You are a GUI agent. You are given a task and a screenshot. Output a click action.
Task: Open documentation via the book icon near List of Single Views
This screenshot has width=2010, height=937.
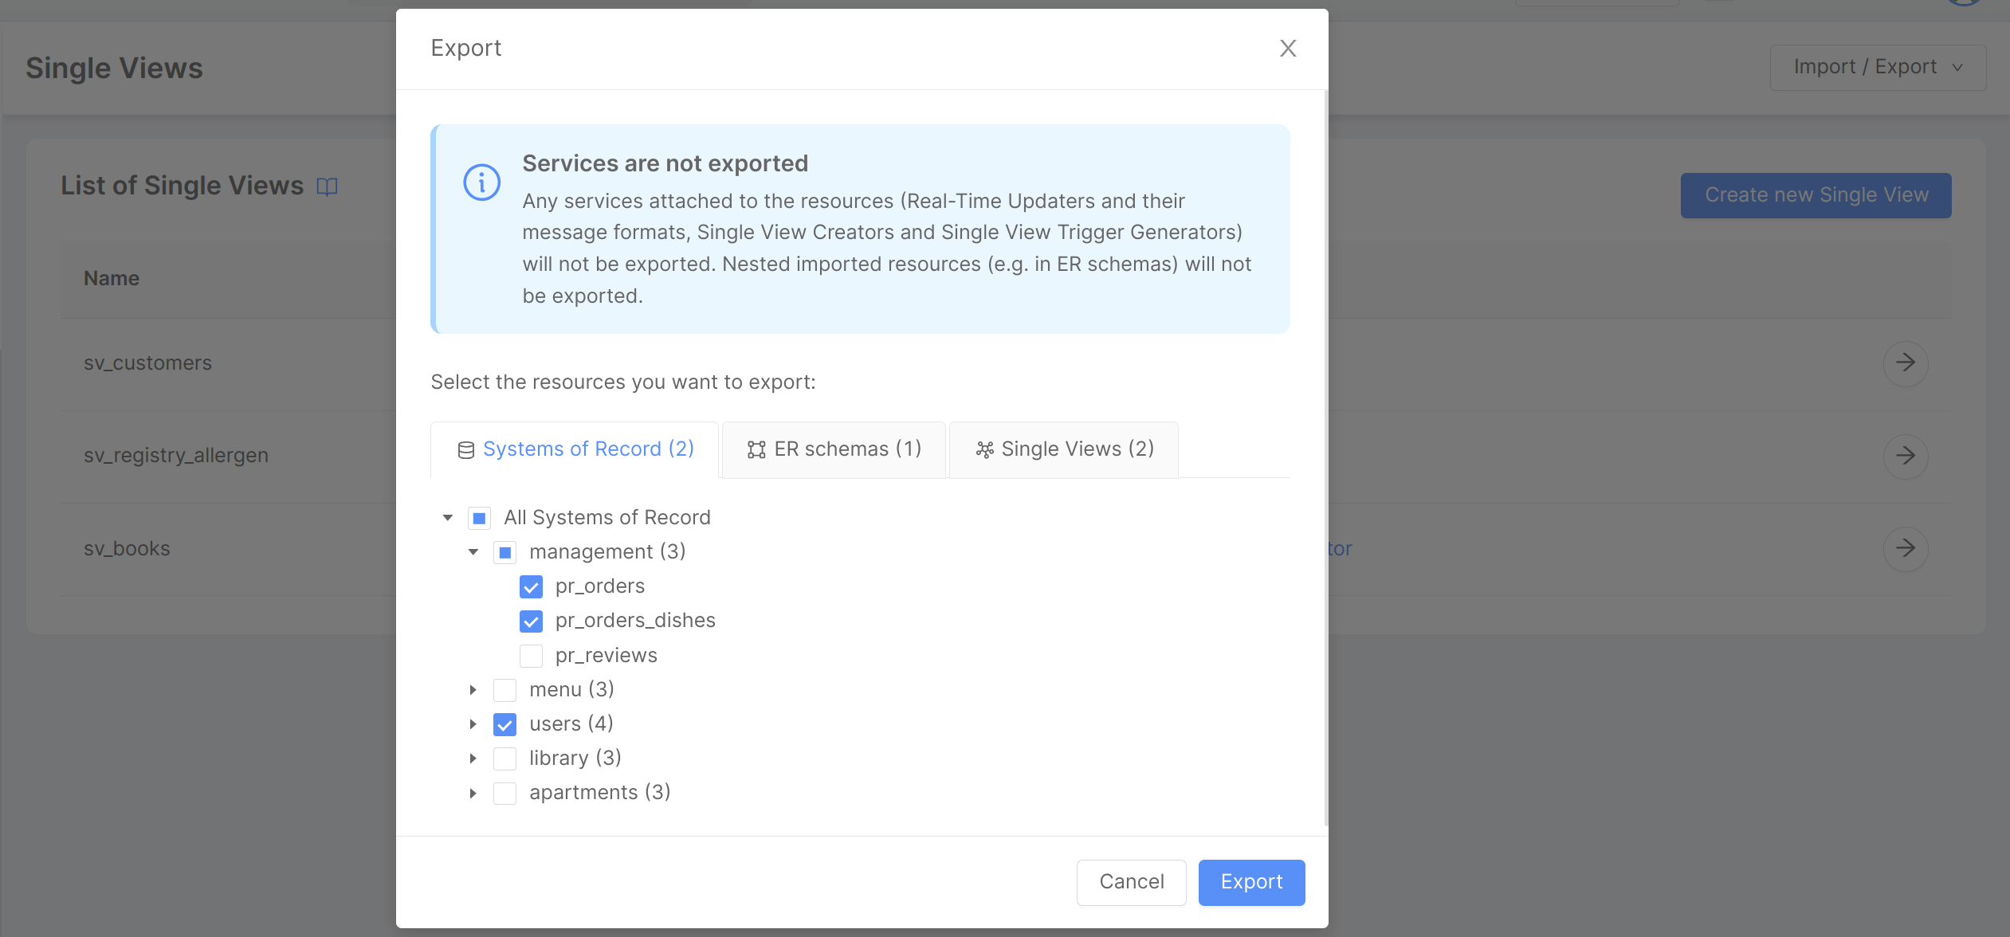[328, 186]
